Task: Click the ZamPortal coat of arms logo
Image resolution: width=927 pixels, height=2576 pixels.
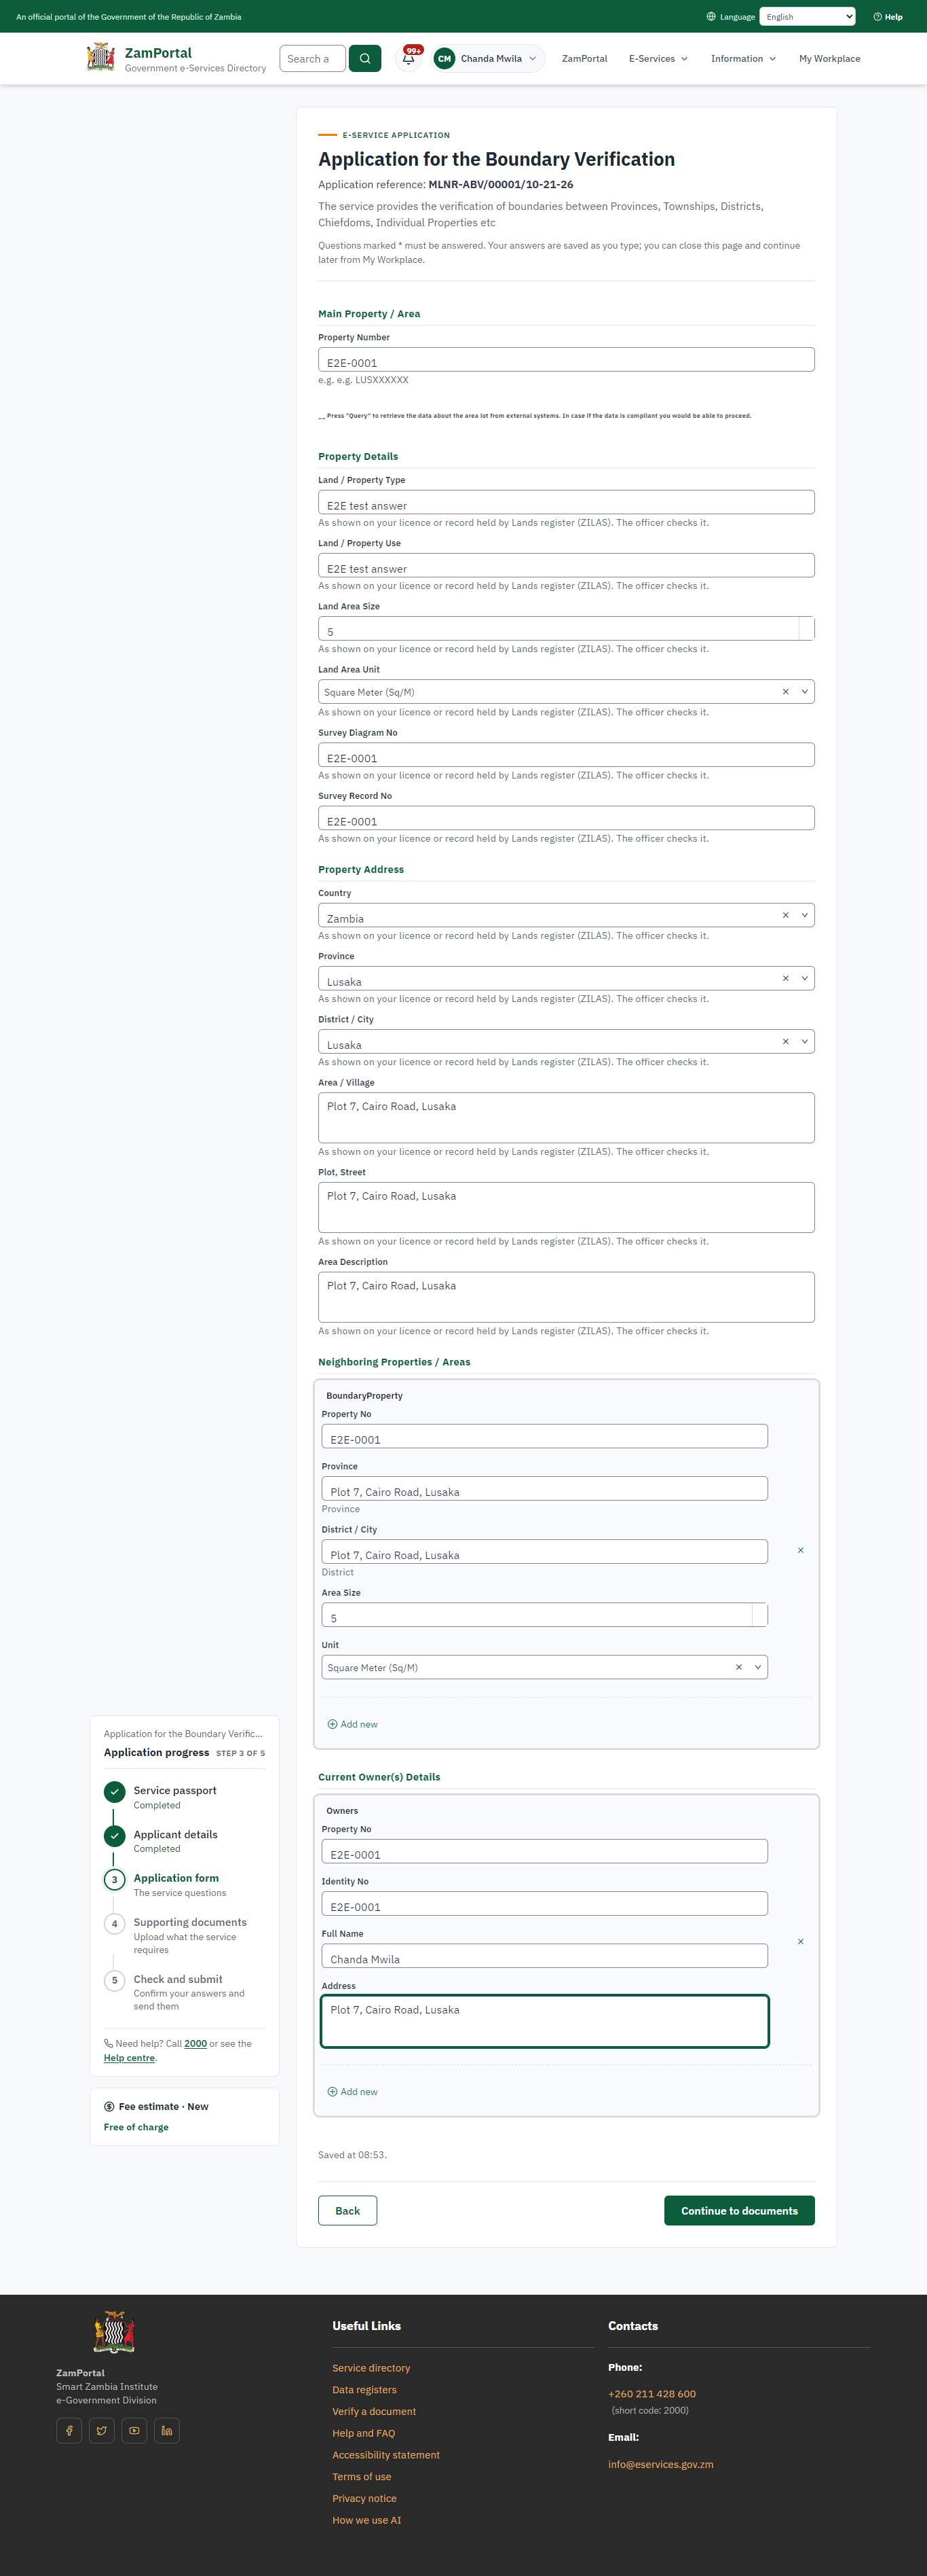Action: (101, 57)
